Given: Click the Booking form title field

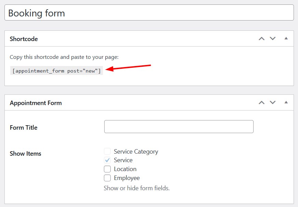Looking at the screenshot, I should 149,13.
